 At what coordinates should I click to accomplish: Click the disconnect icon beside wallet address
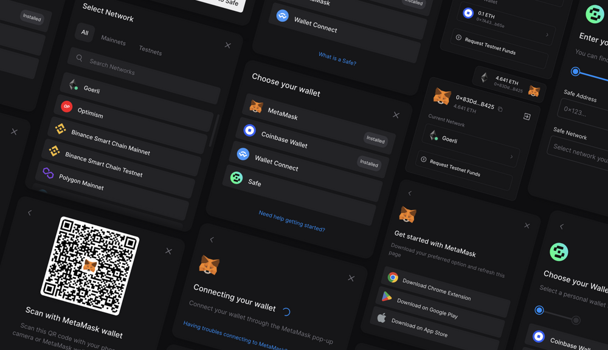click(527, 117)
